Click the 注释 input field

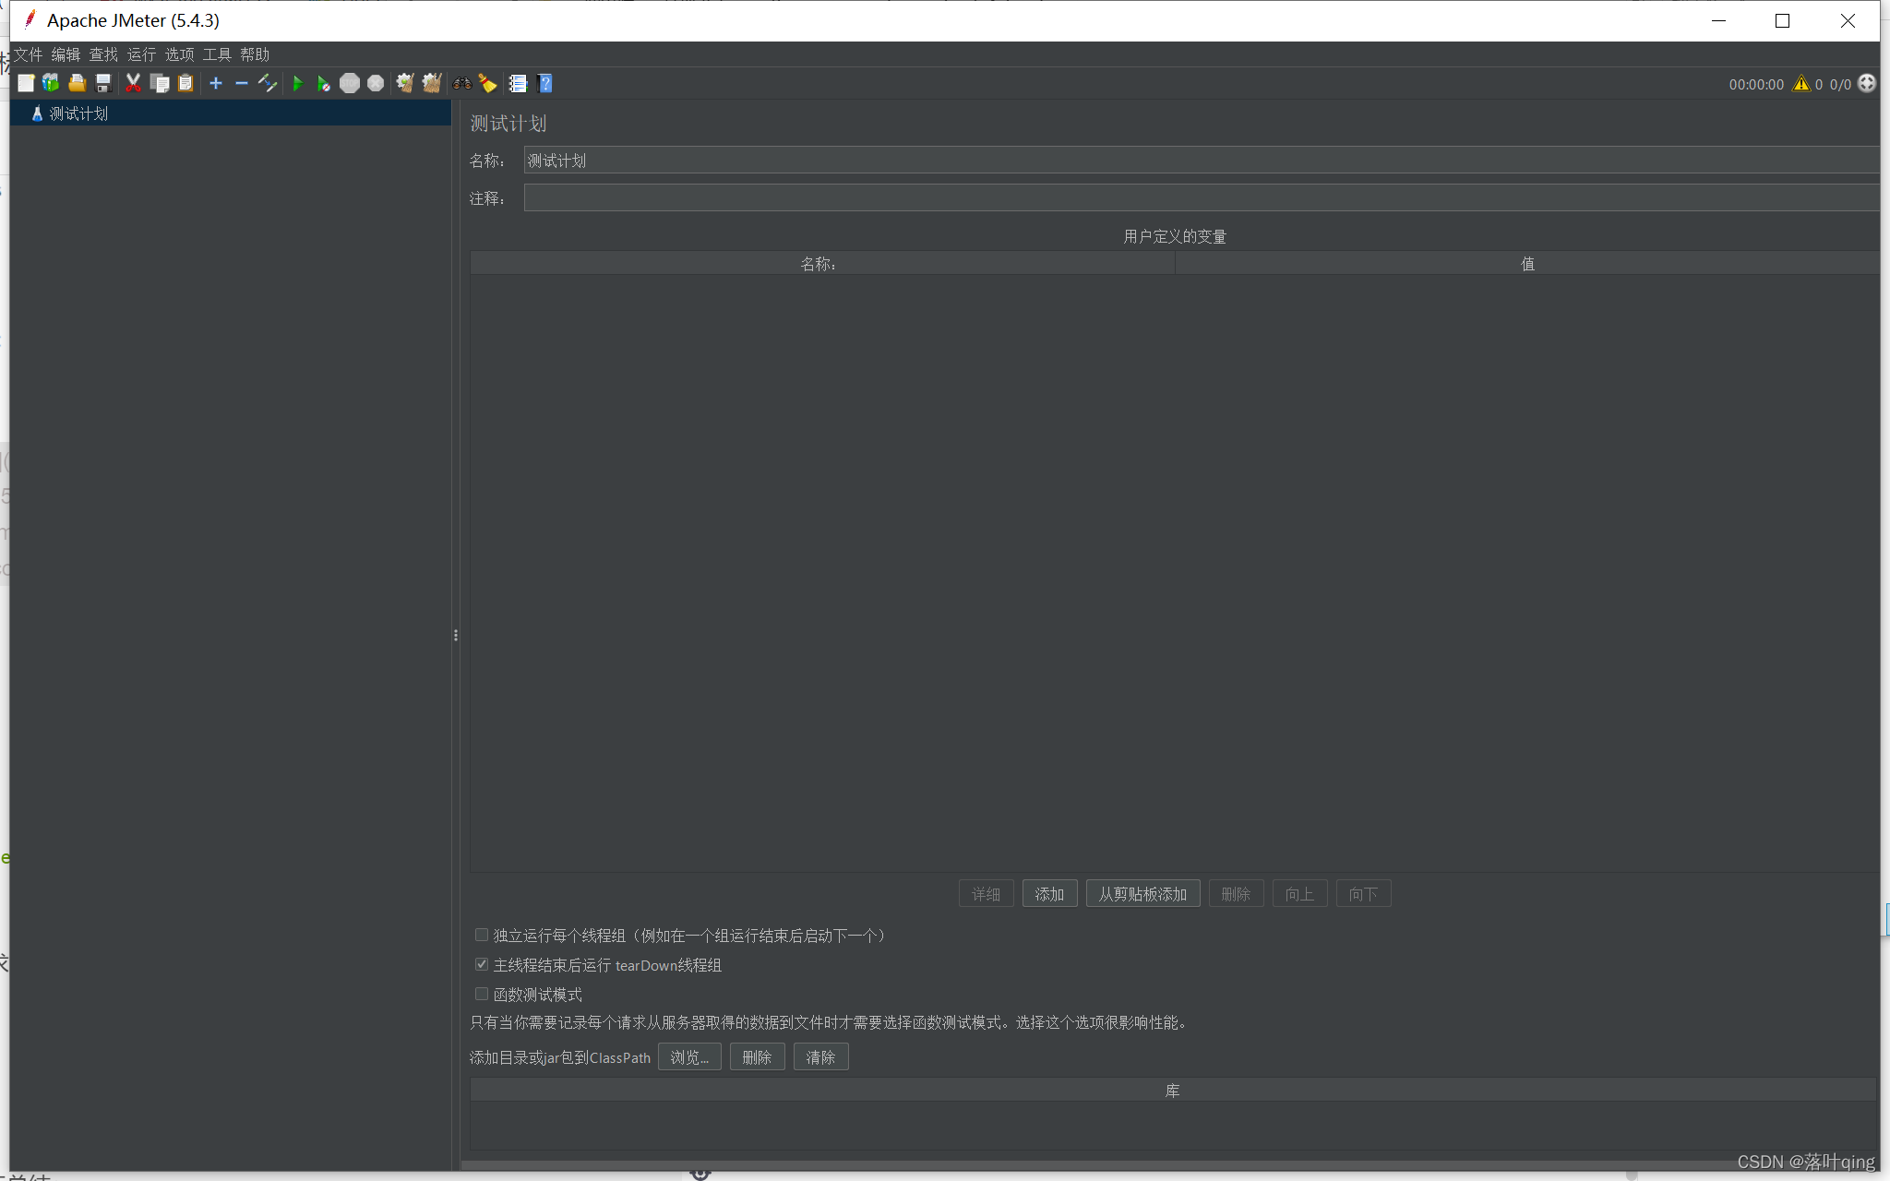coord(1200,198)
